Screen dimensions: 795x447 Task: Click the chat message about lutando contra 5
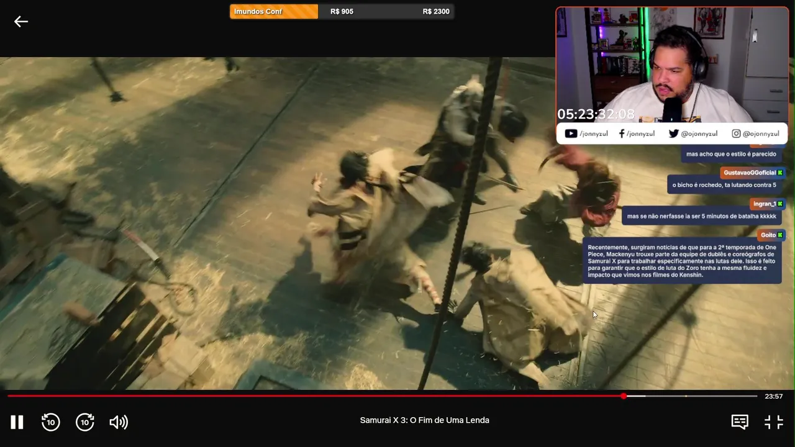click(724, 185)
